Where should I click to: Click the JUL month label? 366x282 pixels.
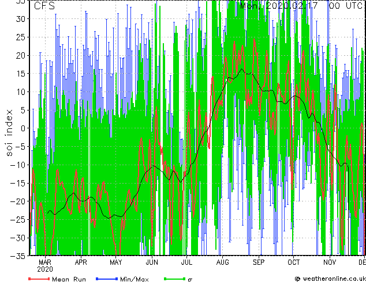pyautogui.click(x=186, y=262)
